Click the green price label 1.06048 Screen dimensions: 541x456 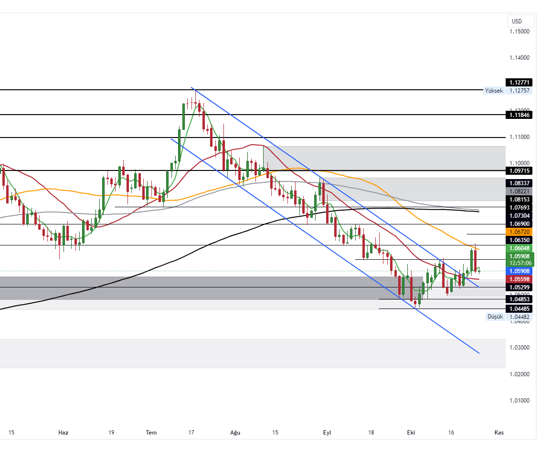pos(520,248)
